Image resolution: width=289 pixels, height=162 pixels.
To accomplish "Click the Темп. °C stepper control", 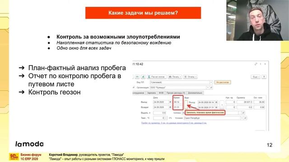I will pos(166,118).
